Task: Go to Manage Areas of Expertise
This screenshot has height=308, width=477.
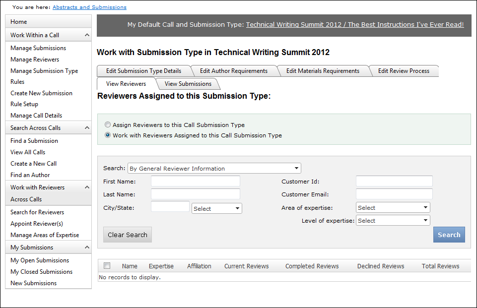Action: pos(45,235)
